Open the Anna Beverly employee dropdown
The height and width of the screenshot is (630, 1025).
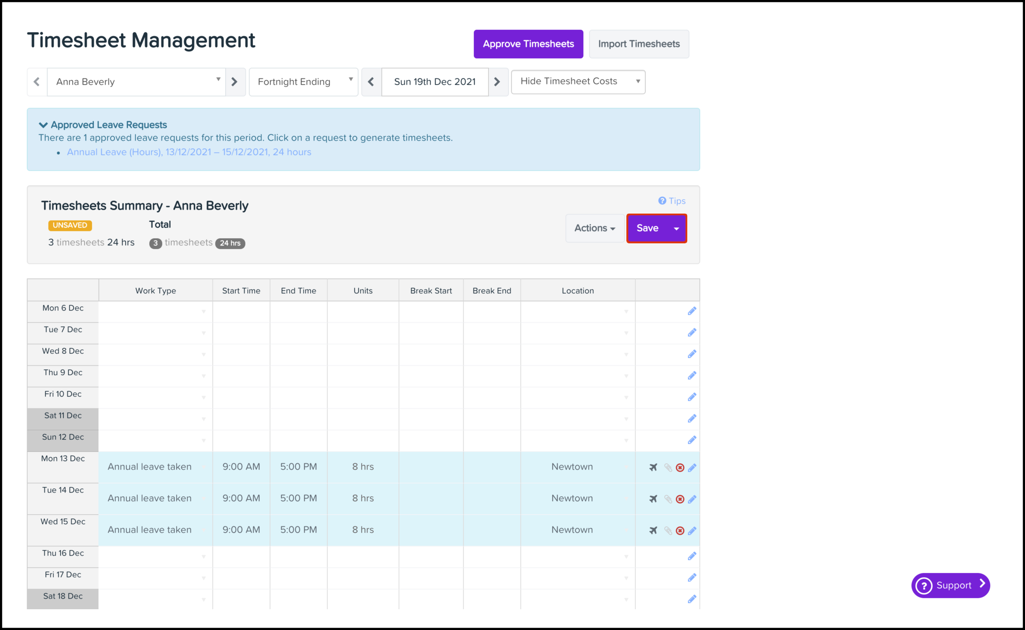coord(136,82)
